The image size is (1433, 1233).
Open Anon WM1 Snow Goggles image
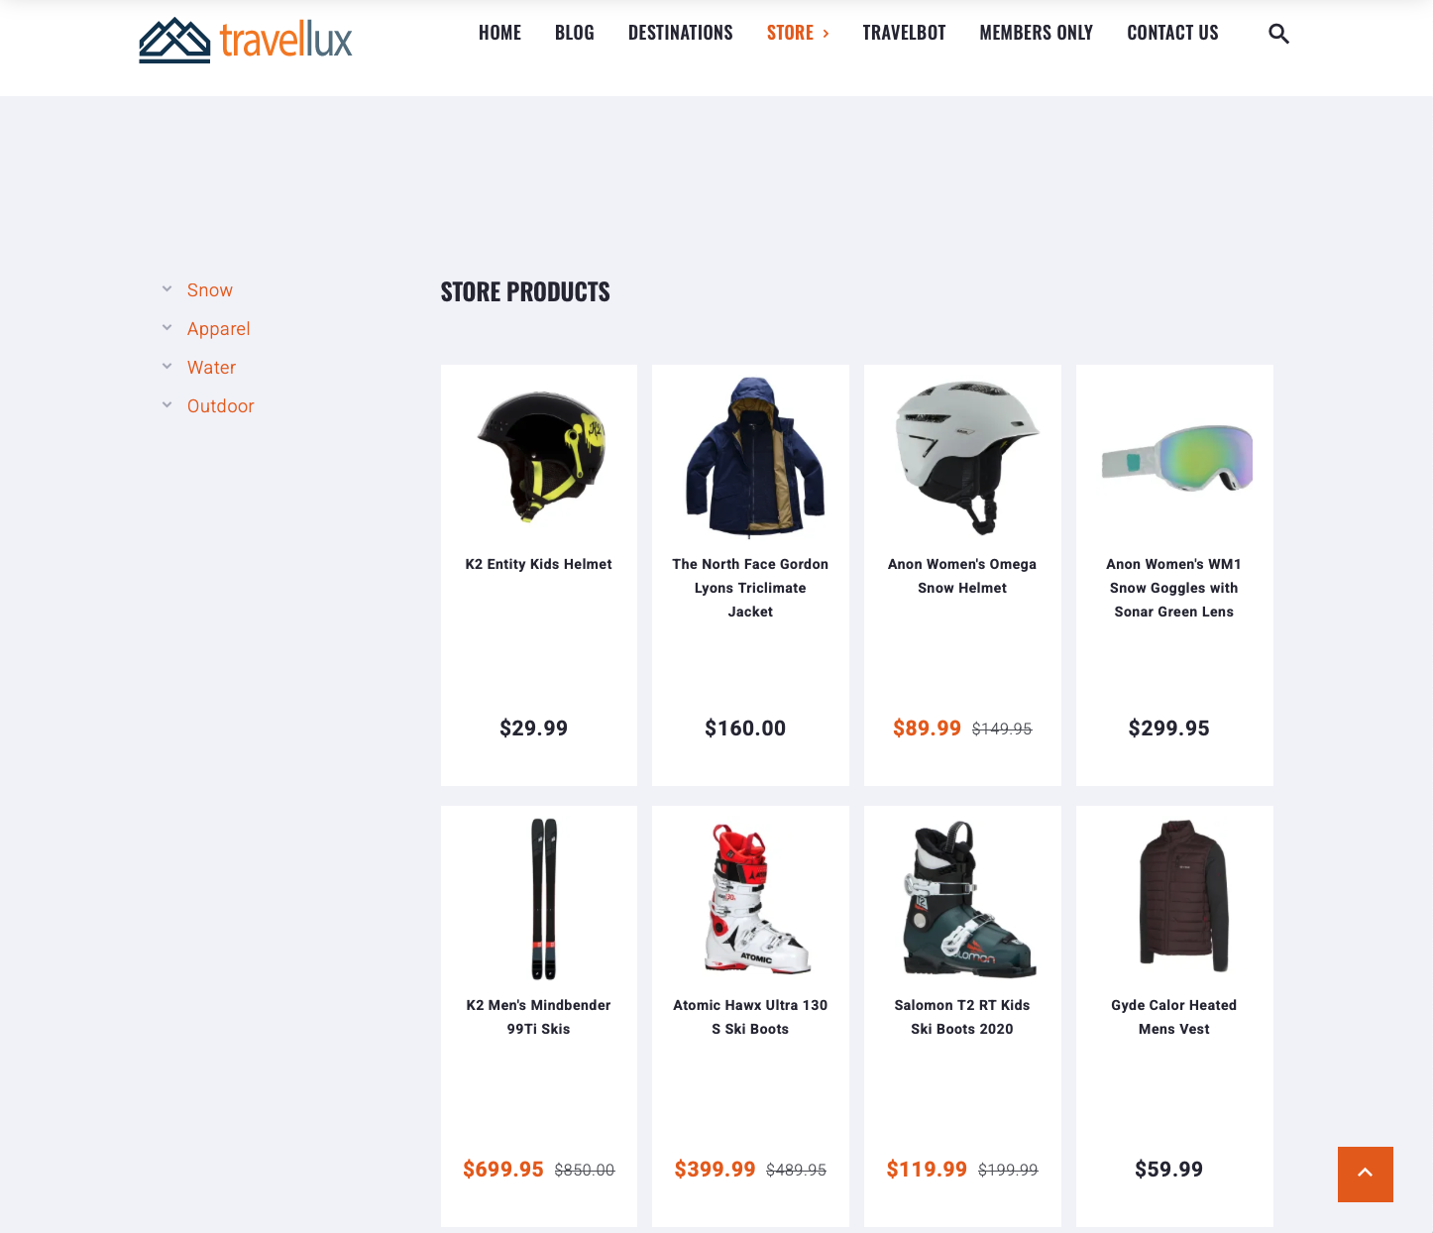[x=1175, y=458]
